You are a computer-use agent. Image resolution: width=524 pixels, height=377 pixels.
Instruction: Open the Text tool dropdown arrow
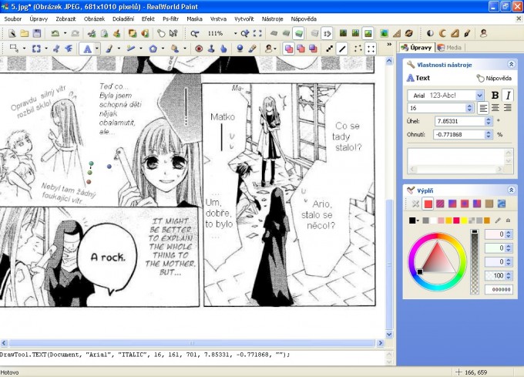[97, 49]
